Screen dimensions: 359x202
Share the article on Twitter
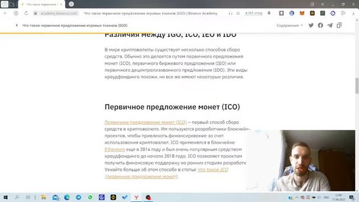click(x=311, y=25)
